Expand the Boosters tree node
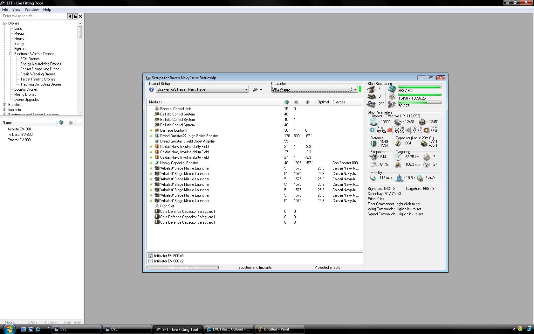This screenshot has width=534, height=334. (x=5, y=105)
